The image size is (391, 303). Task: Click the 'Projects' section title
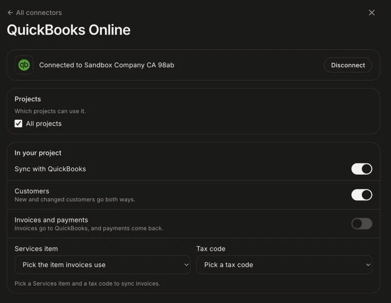pos(28,99)
